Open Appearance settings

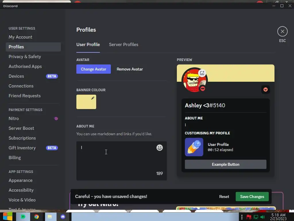[33, 180]
